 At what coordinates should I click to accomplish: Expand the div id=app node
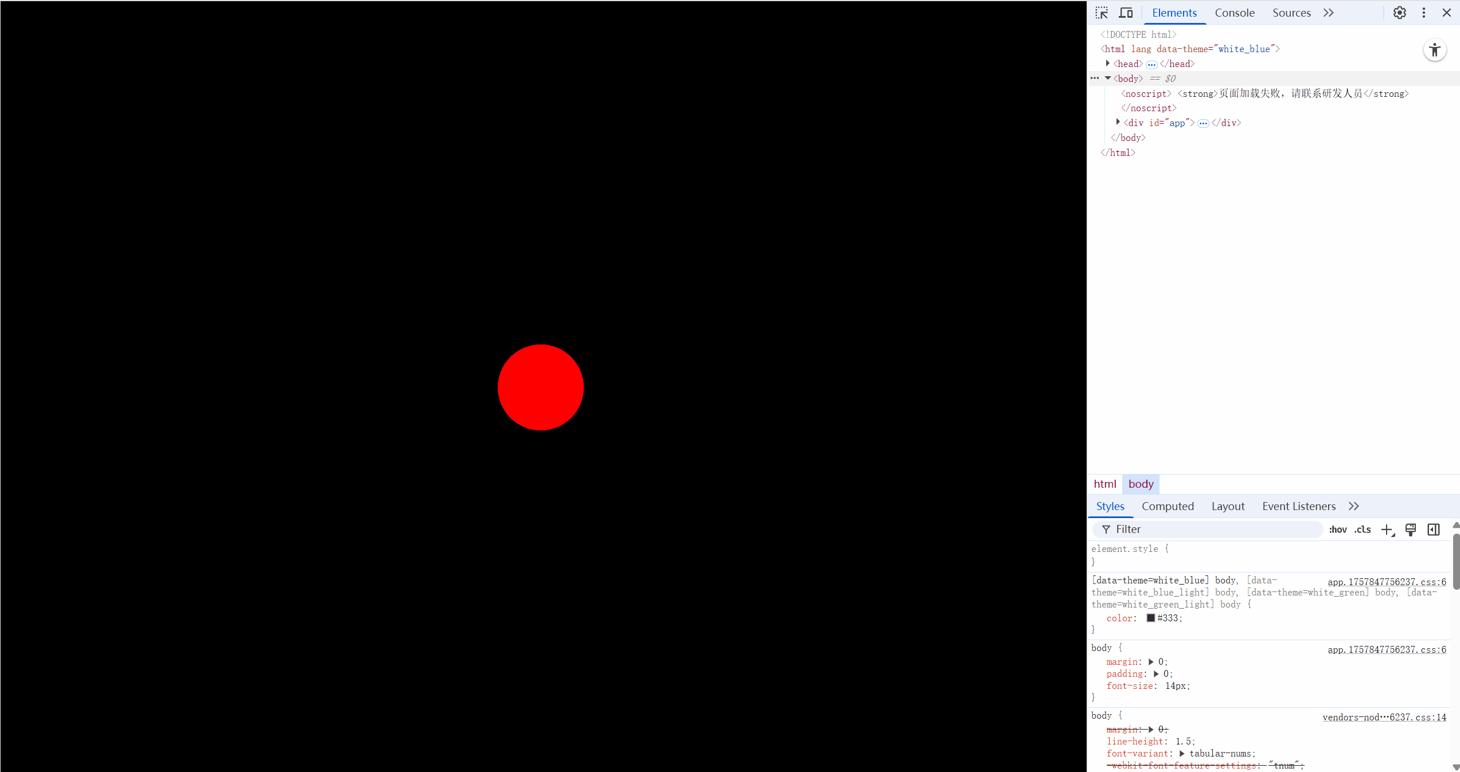coord(1118,122)
